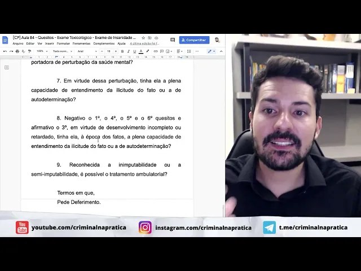
Task: Star this document
Action: (x=143, y=38)
